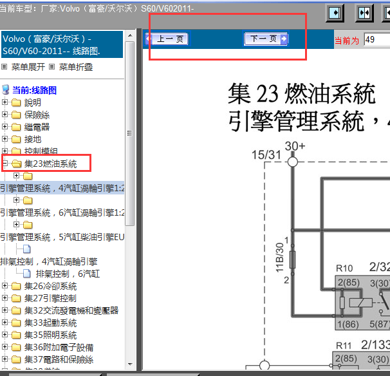Click the 集32交流發電機和變壓器 folder icon
390x376 pixels.
16,310
